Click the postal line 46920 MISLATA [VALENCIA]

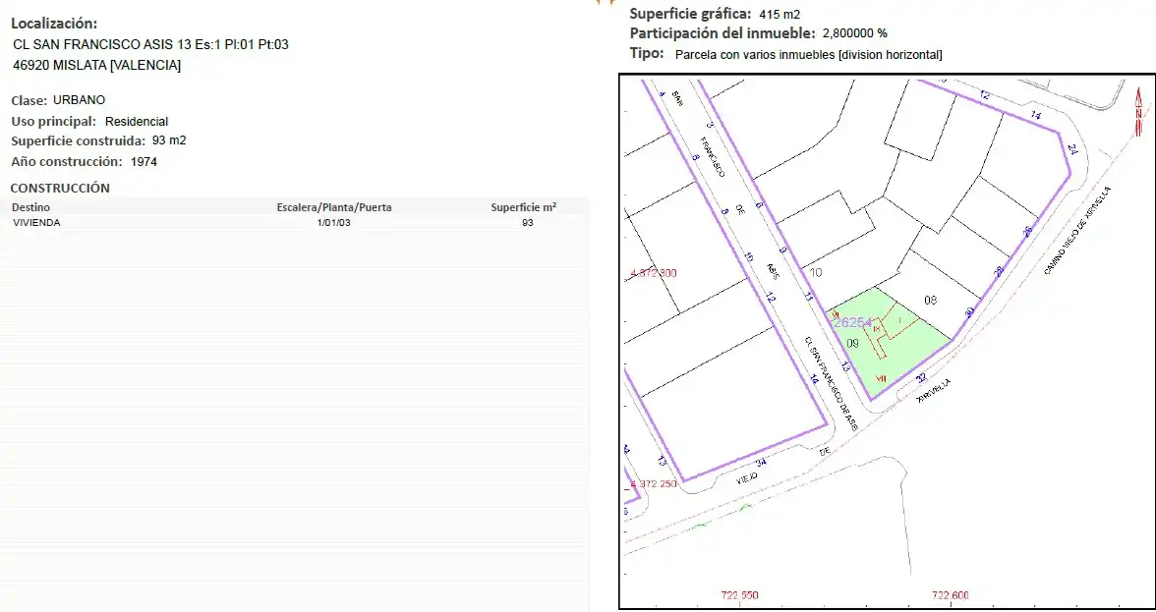coord(96,65)
